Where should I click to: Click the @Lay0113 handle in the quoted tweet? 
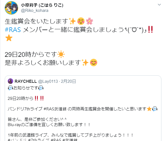[x=48, y=81]
